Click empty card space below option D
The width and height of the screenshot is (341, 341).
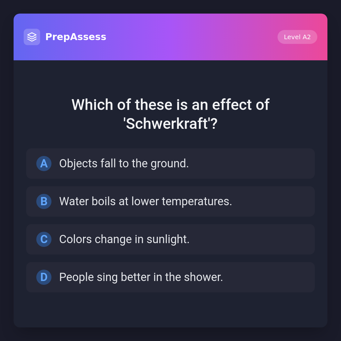click(x=170, y=309)
